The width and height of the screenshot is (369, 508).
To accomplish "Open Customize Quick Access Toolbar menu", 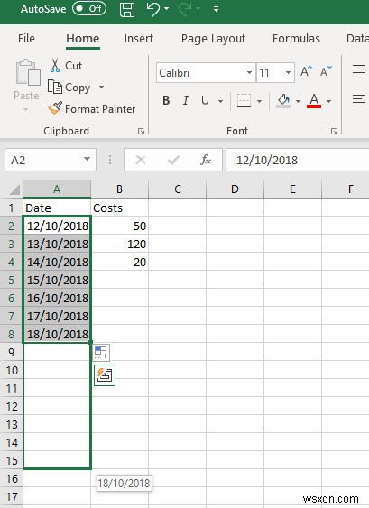I will pyautogui.click(x=216, y=9).
